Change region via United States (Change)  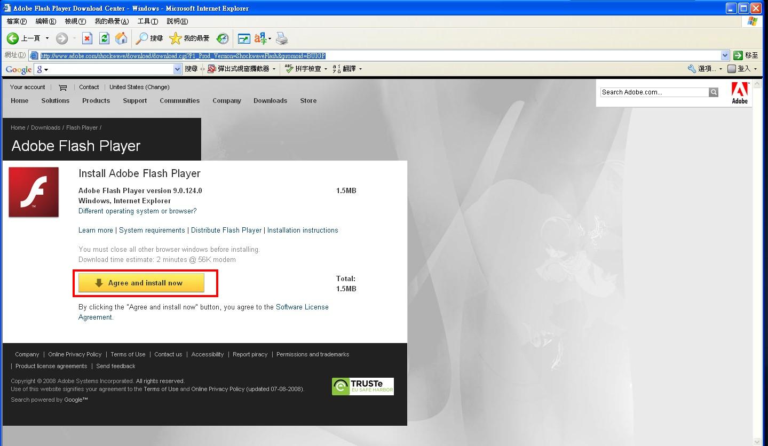click(139, 87)
